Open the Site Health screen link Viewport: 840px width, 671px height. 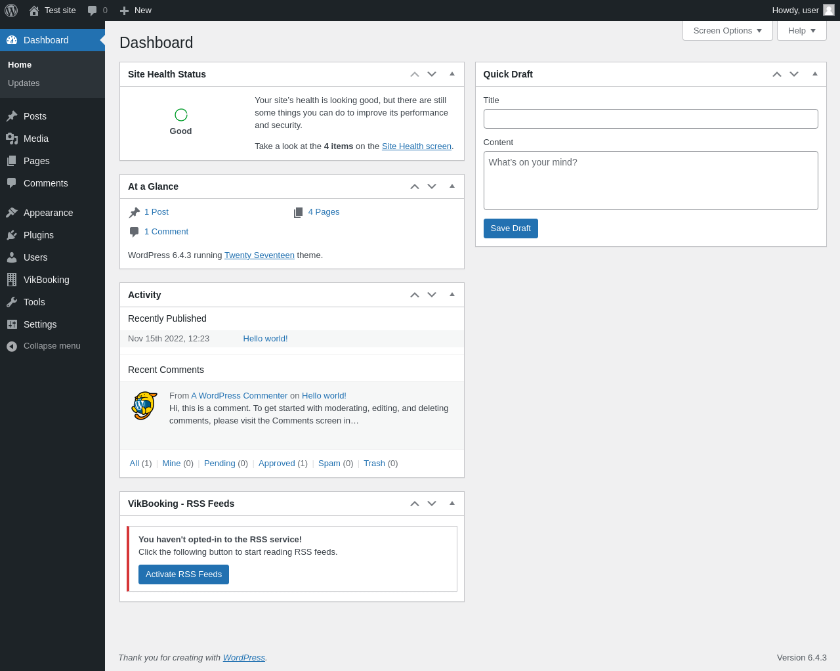pyautogui.click(x=416, y=146)
